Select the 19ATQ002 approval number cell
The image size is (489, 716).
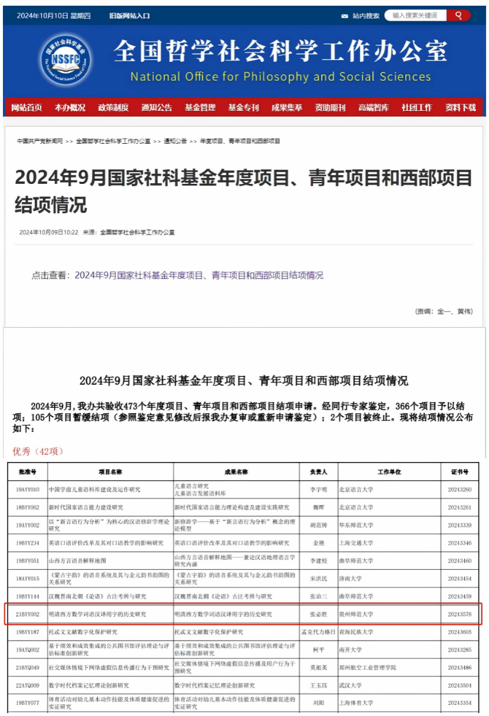pos(28,649)
